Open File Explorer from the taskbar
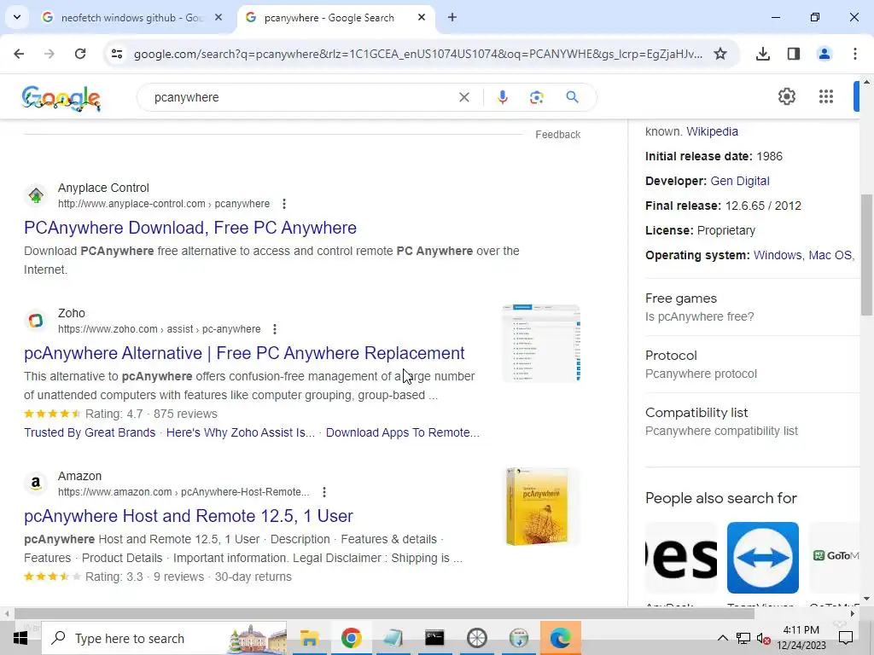 (309, 638)
